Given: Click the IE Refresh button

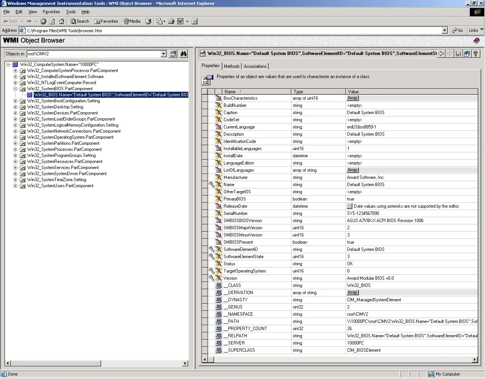Looking at the screenshot, I should point(52,21).
